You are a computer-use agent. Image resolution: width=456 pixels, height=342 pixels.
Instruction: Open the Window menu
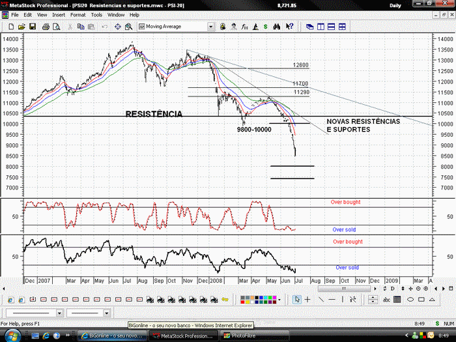point(116,15)
